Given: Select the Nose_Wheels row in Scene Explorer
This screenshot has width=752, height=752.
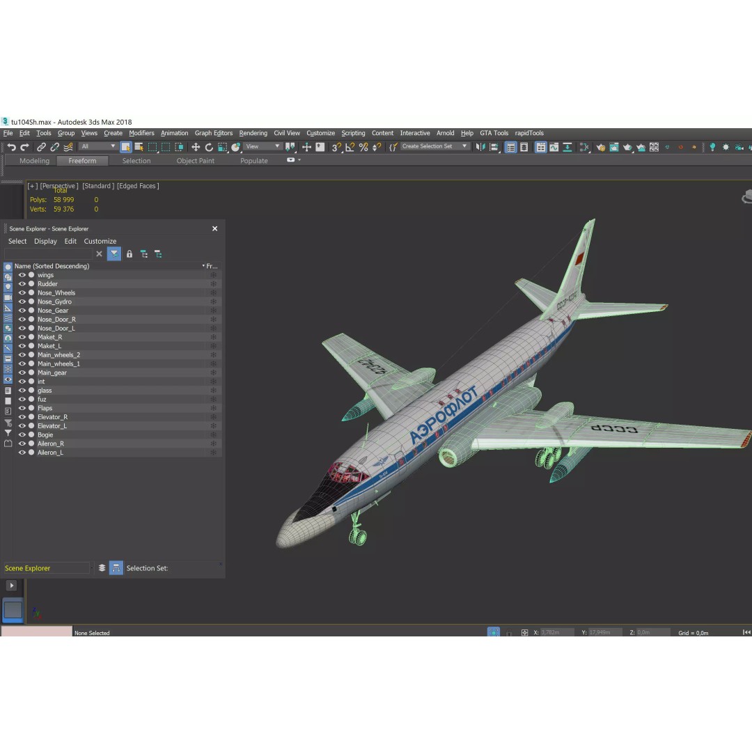Looking at the screenshot, I should tap(118, 292).
